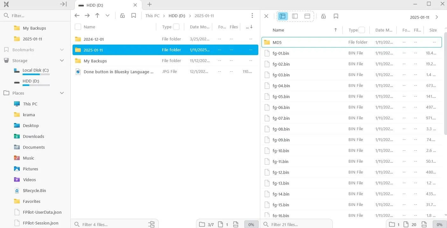
Task: Click the lock icon in left pane toolbar
Action: (x=122, y=16)
